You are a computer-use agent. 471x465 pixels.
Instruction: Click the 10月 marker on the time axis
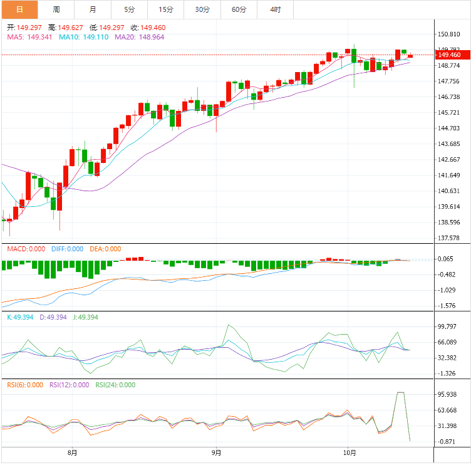350,452
